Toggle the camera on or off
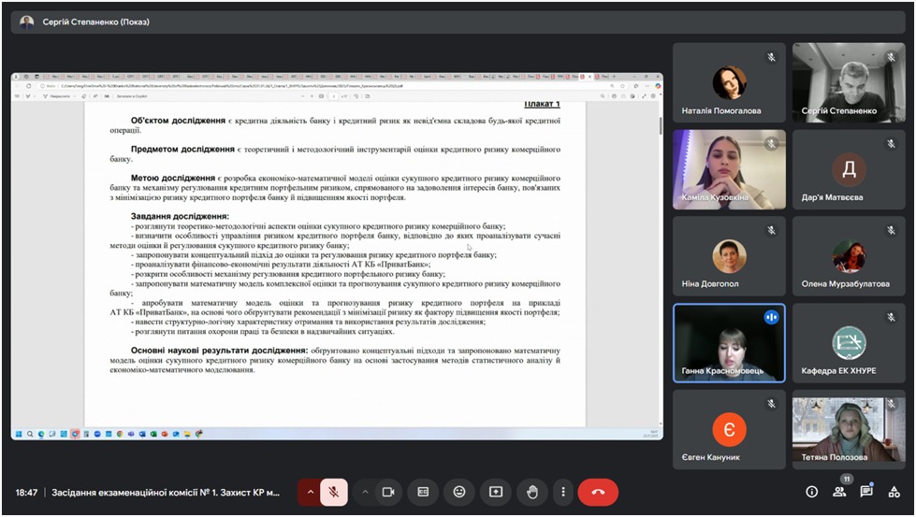 388,492
